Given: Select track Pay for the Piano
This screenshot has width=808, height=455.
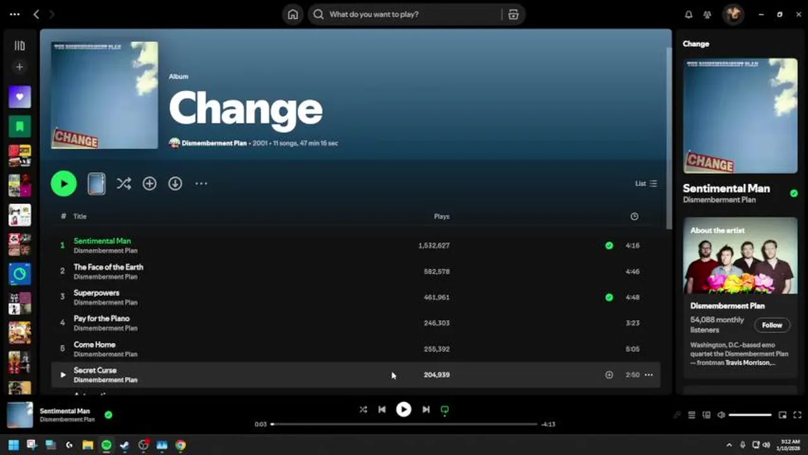Looking at the screenshot, I should coord(356,323).
